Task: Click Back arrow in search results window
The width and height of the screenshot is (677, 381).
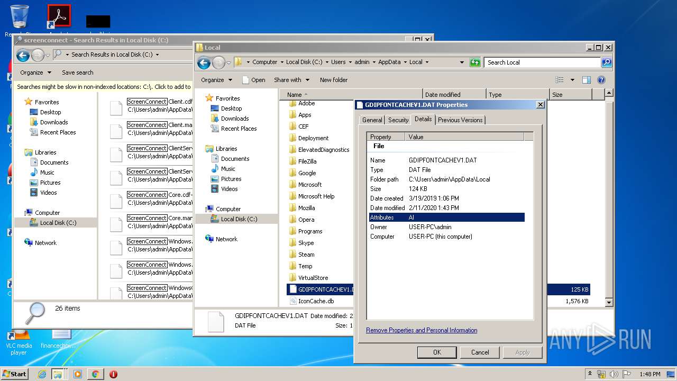Action: (x=23, y=55)
